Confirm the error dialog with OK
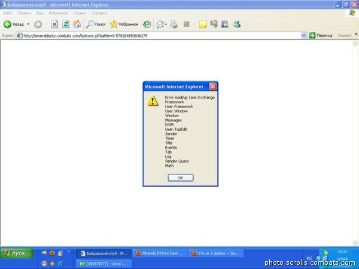 (181, 178)
